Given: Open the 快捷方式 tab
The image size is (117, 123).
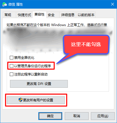Looking at the screenshot, I should coord(24,15).
